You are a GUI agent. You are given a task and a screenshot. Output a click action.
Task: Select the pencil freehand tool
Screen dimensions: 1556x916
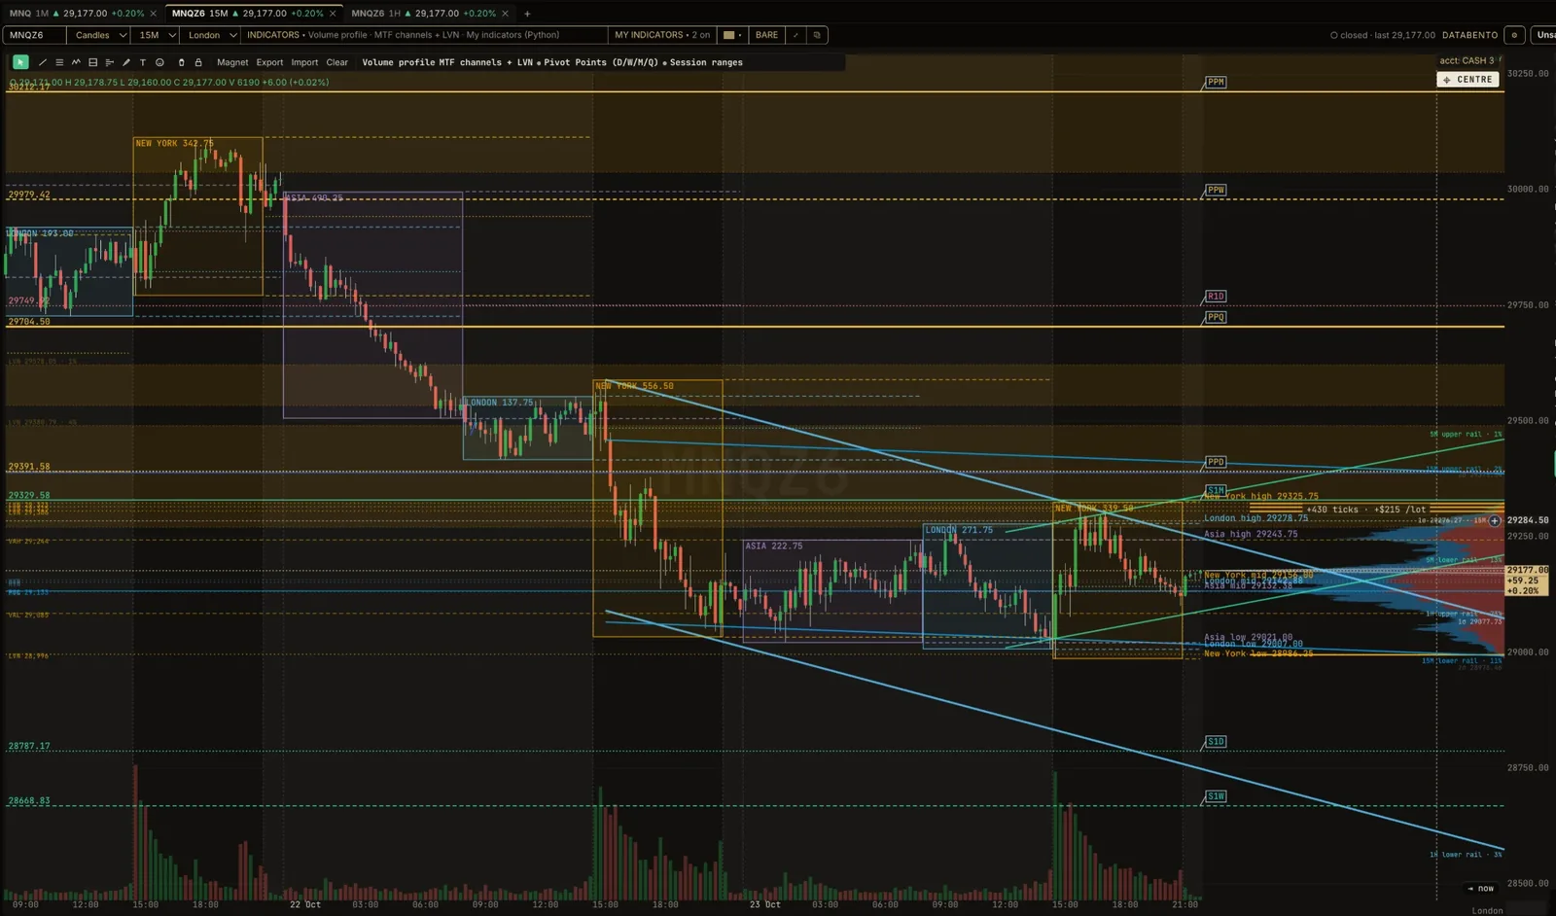[126, 62]
